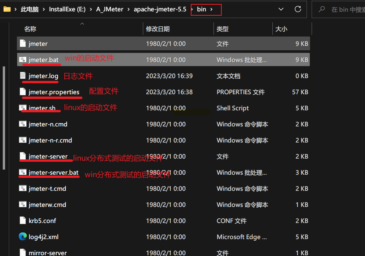Select the jmeter file name
Image resolution: width=365 pixels, height=256 pixels.
(x=38, y=44)
